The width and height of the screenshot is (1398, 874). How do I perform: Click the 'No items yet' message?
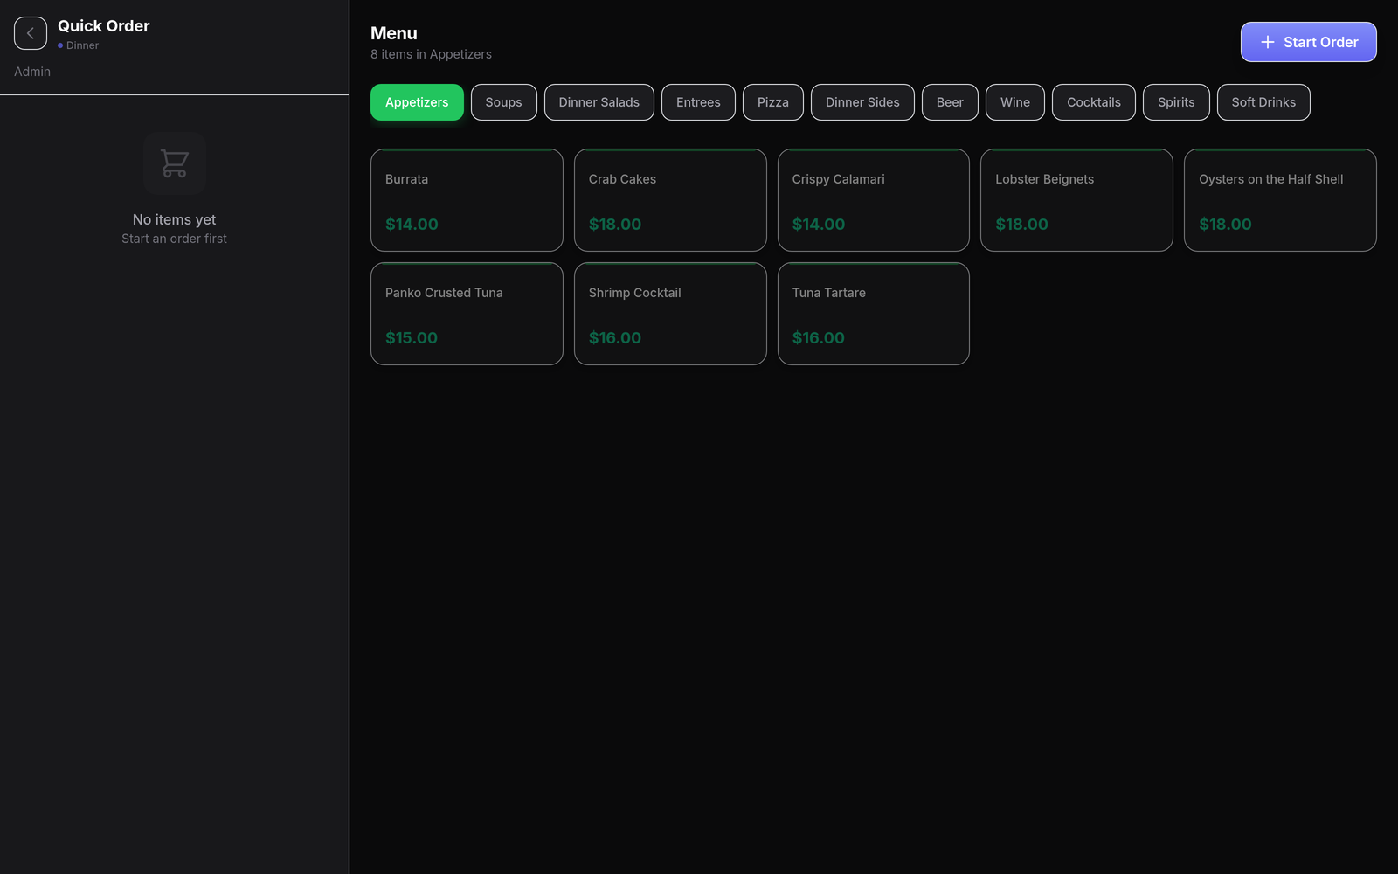[174, 219]
